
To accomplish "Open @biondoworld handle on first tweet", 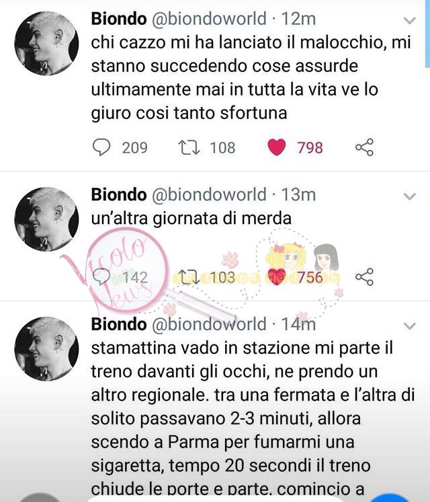I will (x=209, y=19).
